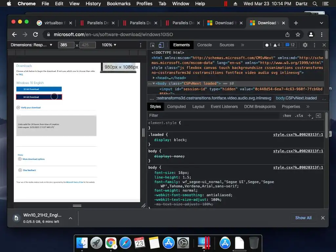This screenshot has width=336, height=252.
Task: Open the Elements tab
Action: [181, 45]
